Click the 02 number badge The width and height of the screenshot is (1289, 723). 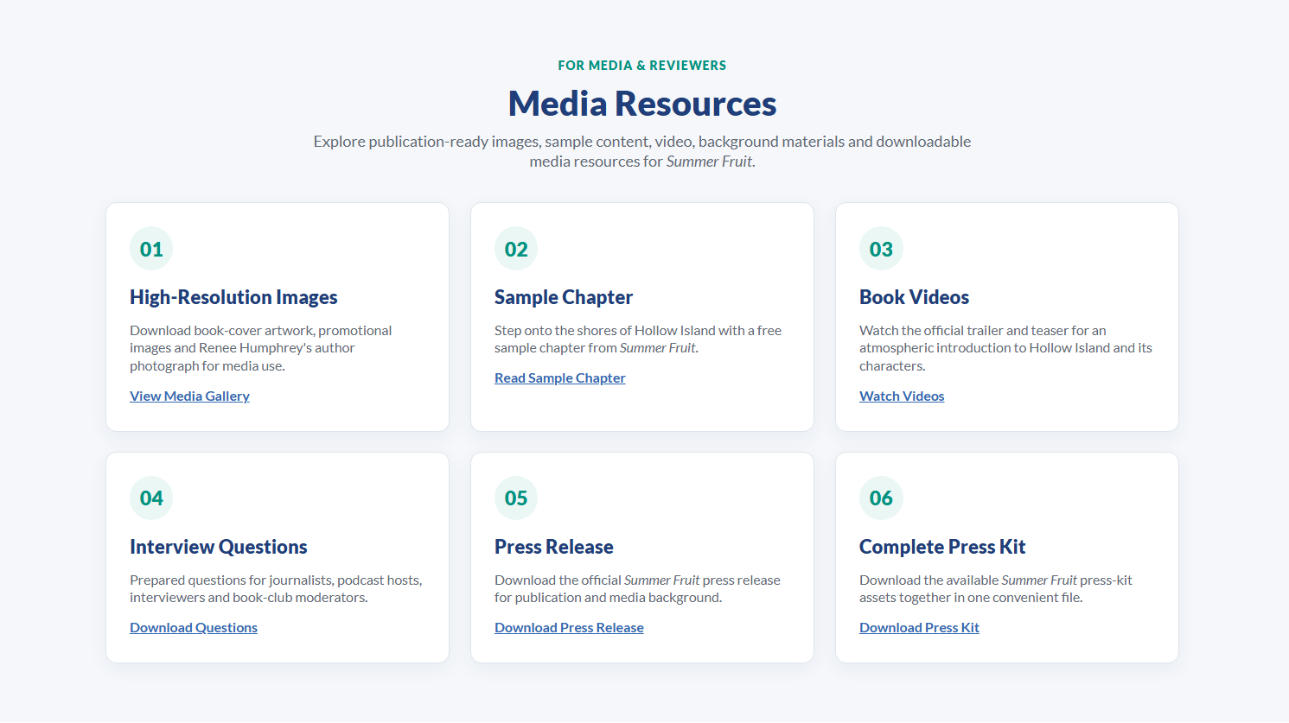pos(516,249)
